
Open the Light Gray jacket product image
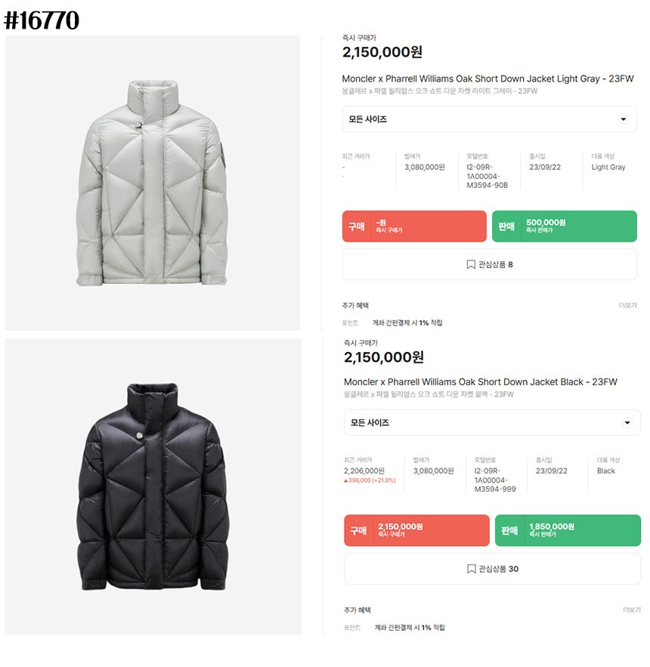pos(153,183)
